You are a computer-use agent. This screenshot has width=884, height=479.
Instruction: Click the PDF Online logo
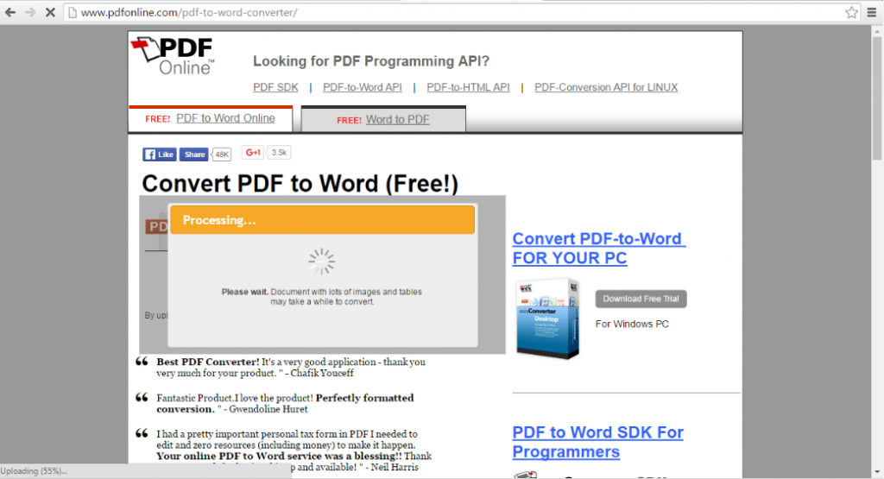point(173,56)
